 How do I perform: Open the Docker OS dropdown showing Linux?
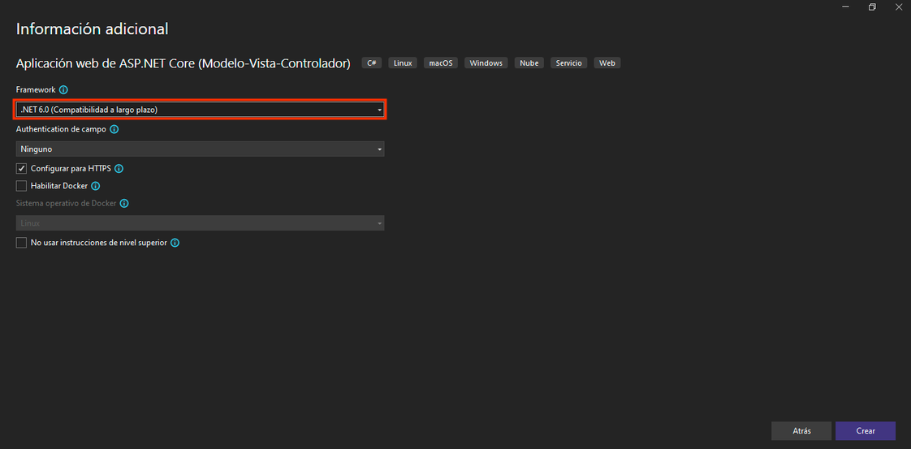[x=200, y=223]
